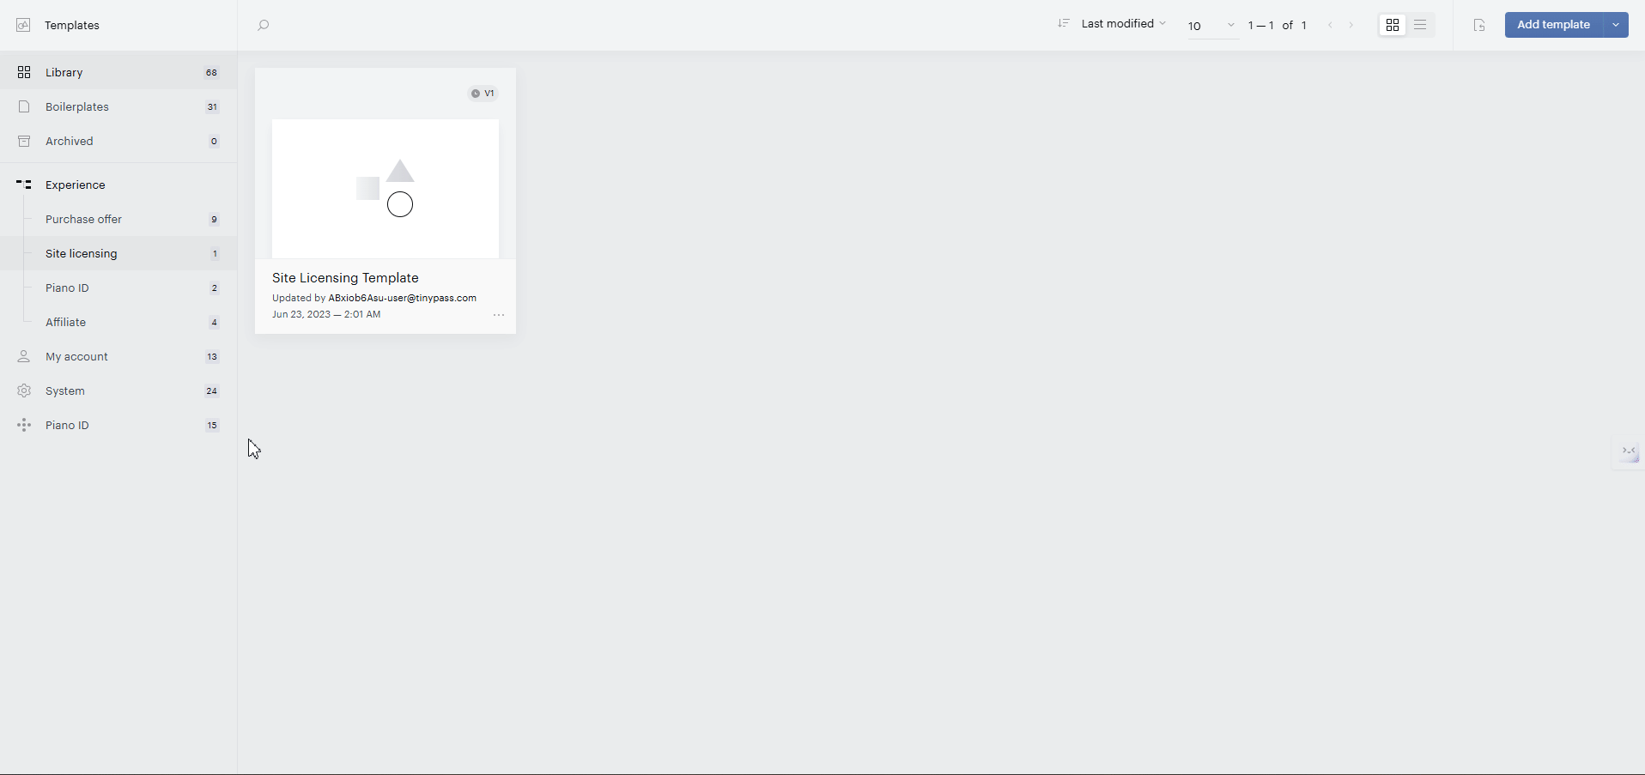The height and width of the screenshot is (775, 1645).
Task: Click the System gear icon
Action: [24, 391]
